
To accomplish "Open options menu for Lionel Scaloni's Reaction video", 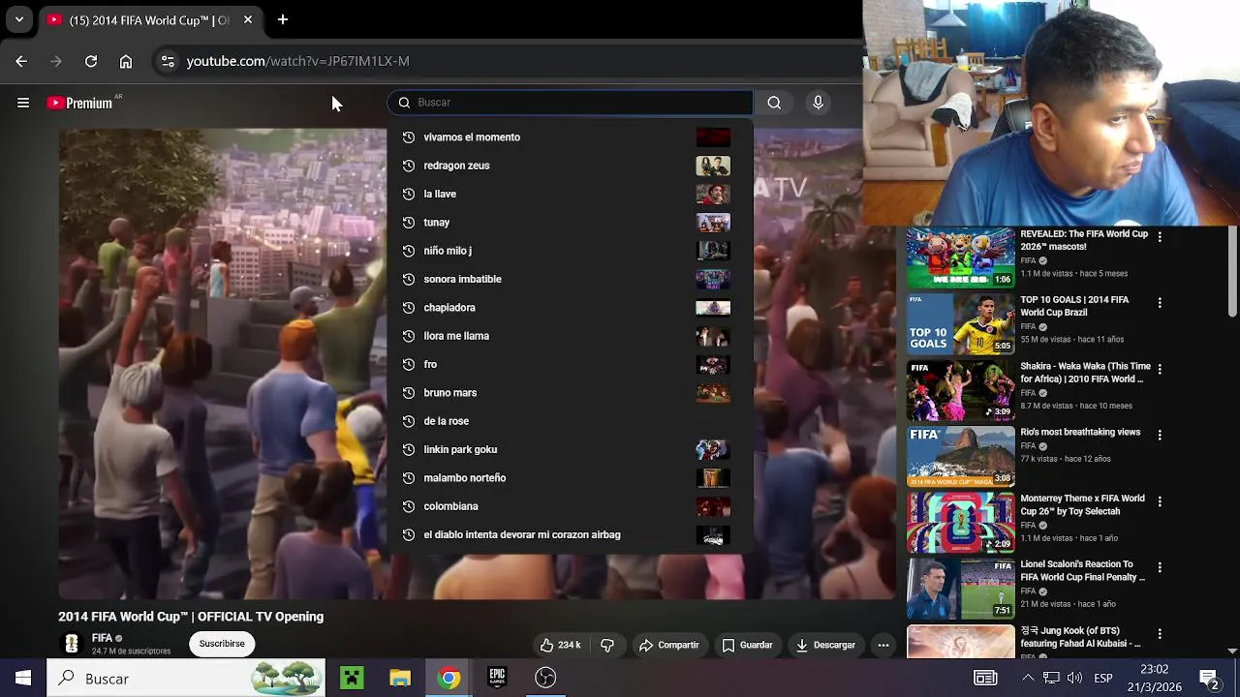I will coord(1160,566).
